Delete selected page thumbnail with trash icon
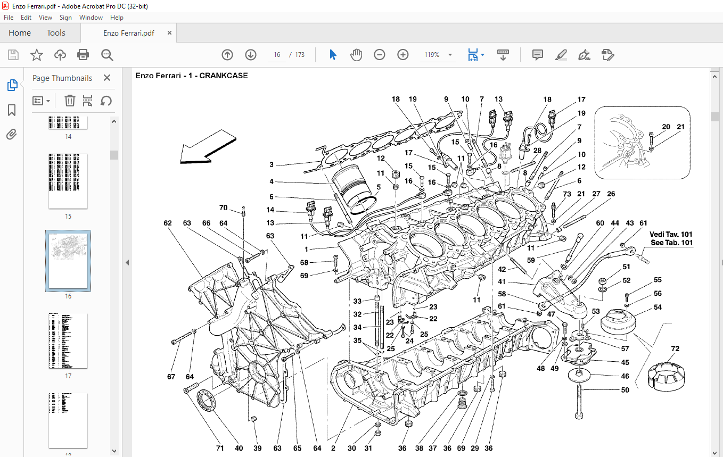Viewport: 723px width, 457px height. (x=70, y=101)
